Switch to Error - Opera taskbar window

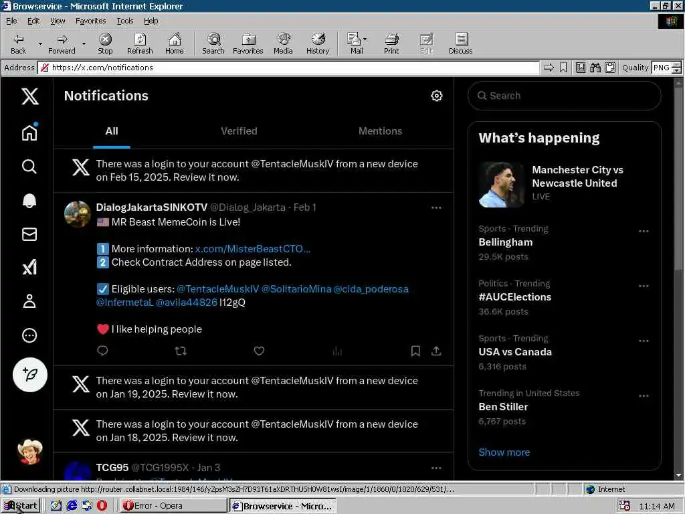point(173,506)
